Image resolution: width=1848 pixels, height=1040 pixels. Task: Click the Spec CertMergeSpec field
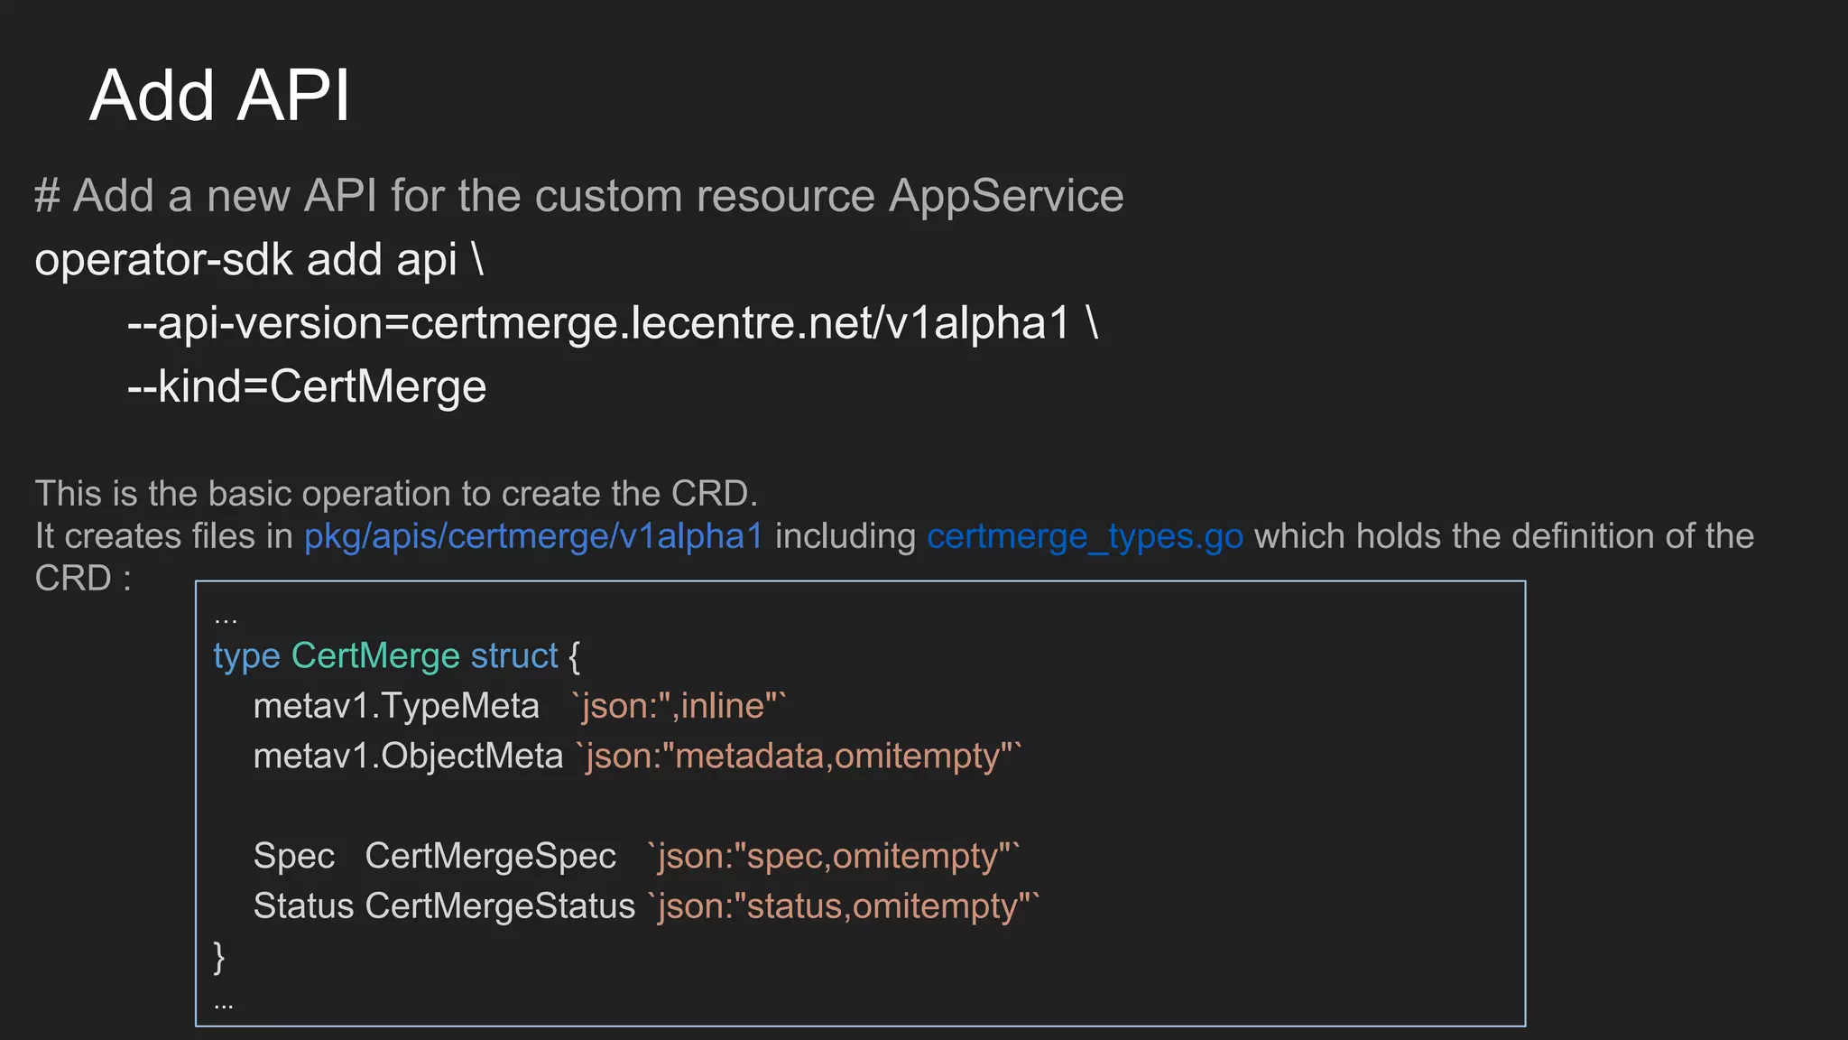tap(435, 856)
